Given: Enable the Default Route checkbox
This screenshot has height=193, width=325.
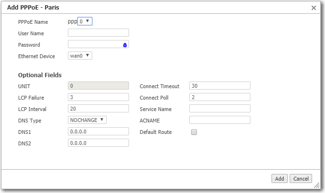Looking at the screenshot, I should [x=194, y=132].
